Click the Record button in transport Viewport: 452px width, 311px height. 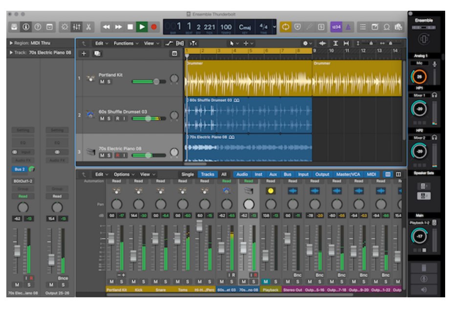click(154, 27)
